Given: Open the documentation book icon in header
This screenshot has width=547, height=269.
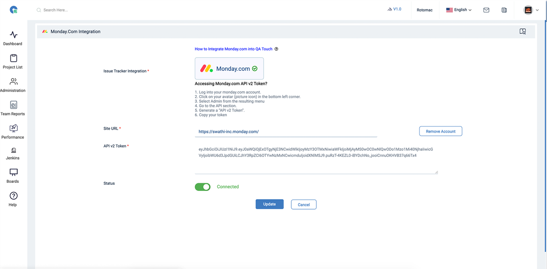Looking at the screenshot, I should pos(504,10).
